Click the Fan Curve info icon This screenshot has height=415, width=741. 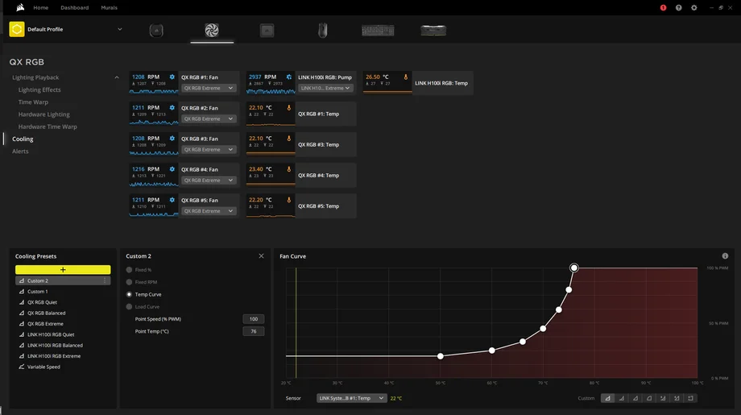725,255
